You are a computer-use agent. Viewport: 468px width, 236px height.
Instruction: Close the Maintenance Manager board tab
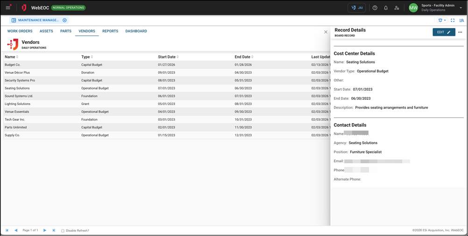[x=64, y=21]
